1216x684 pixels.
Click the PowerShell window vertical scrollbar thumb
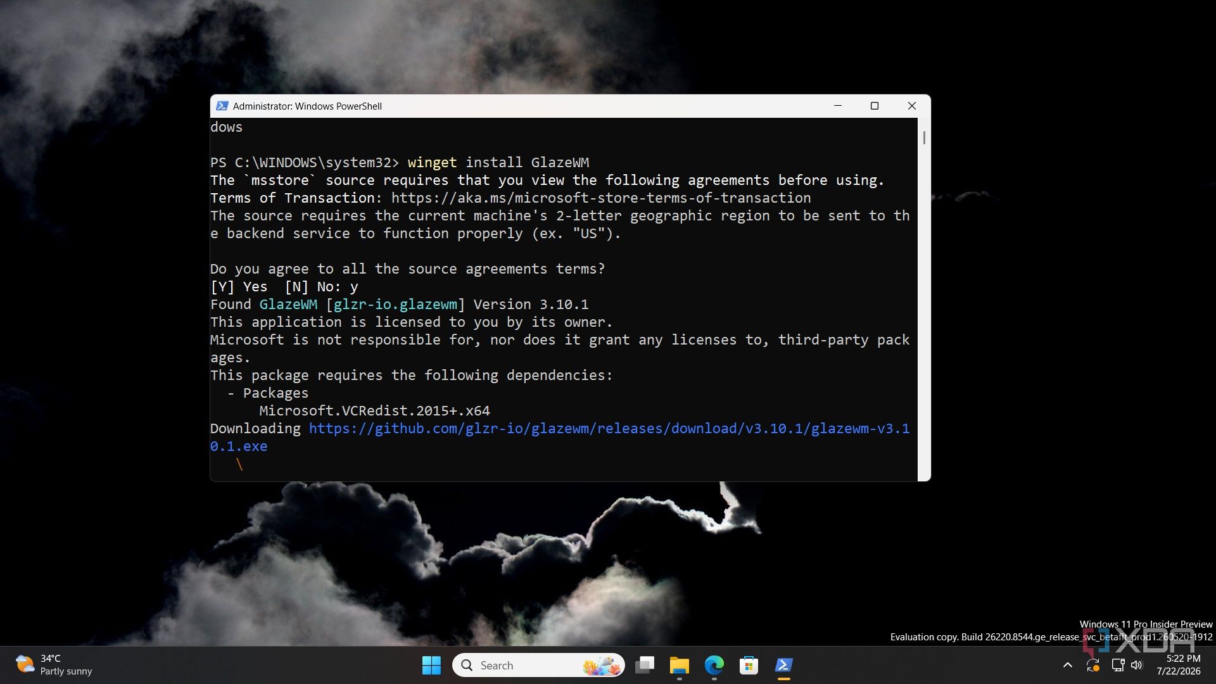point(924,137)
